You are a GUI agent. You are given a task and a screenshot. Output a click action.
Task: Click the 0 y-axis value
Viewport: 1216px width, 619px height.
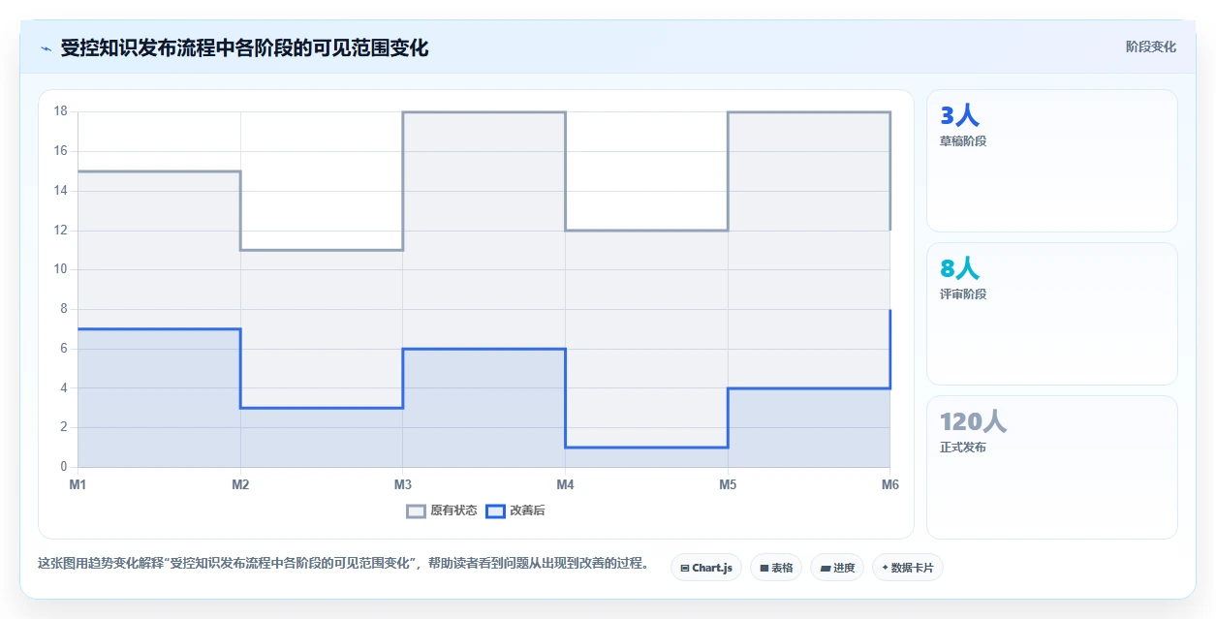[63, 467]
